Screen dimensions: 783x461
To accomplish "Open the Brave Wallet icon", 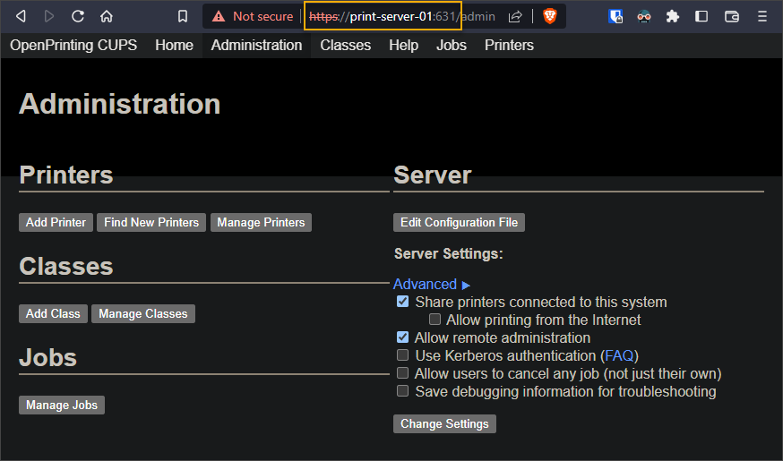I will coord(732,16).
